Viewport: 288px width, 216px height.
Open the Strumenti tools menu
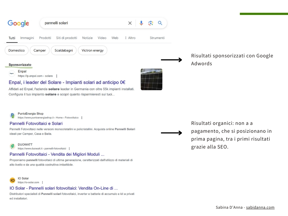pos(157,38)
